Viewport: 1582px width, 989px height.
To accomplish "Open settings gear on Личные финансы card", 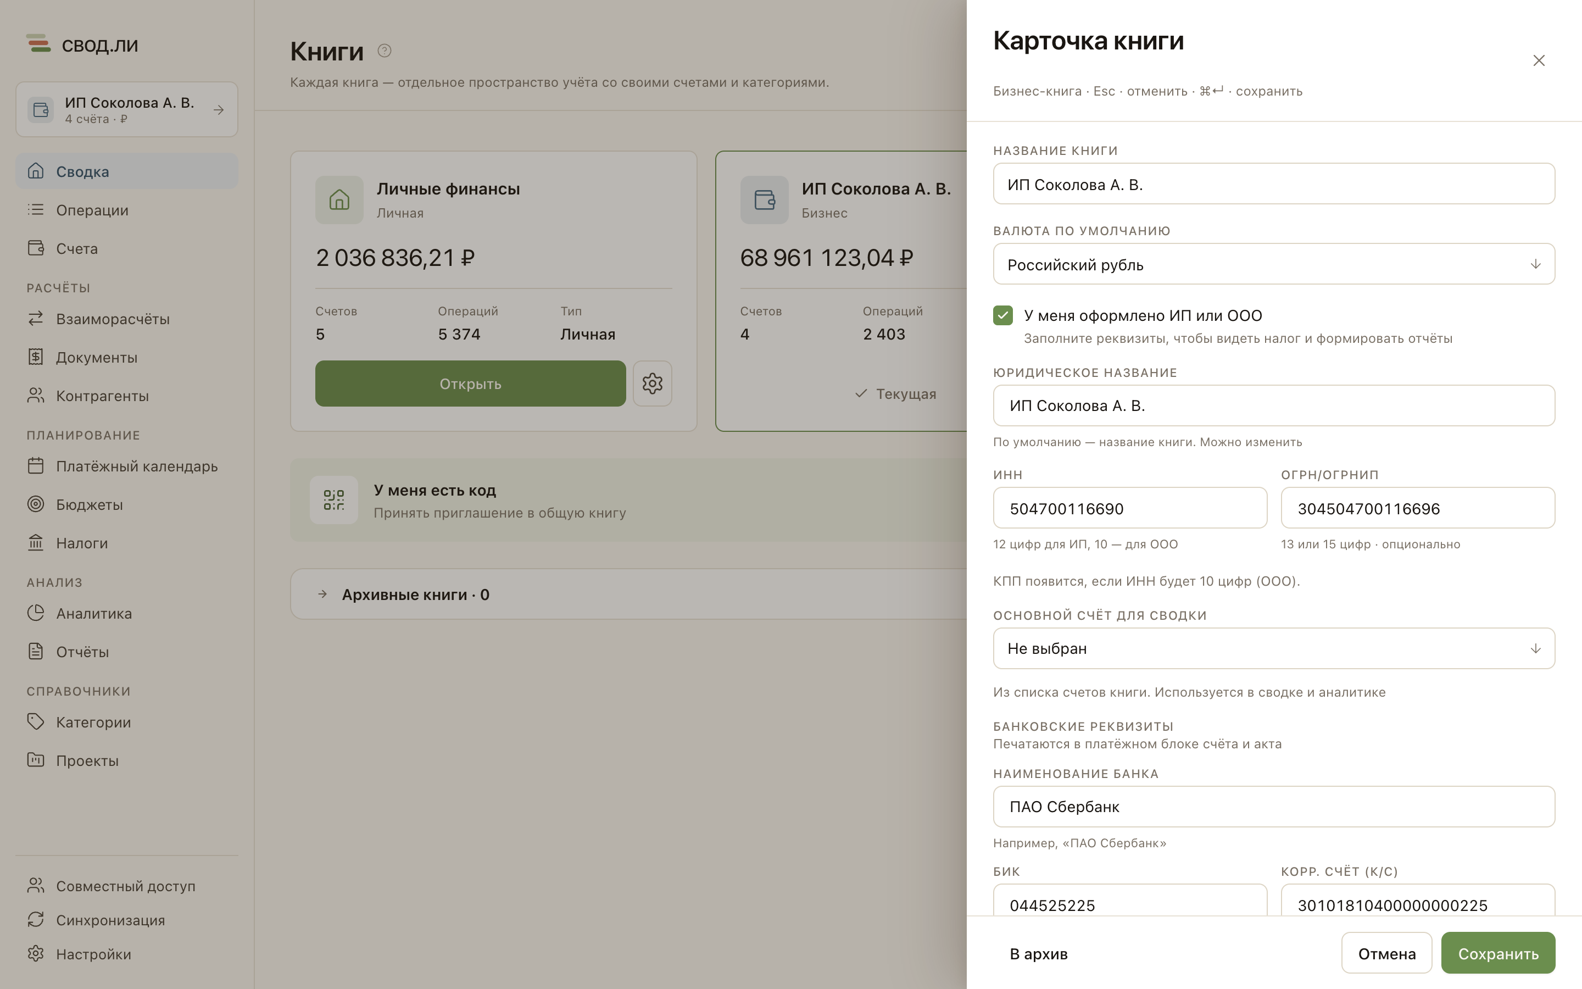I will tap(653, 384).
